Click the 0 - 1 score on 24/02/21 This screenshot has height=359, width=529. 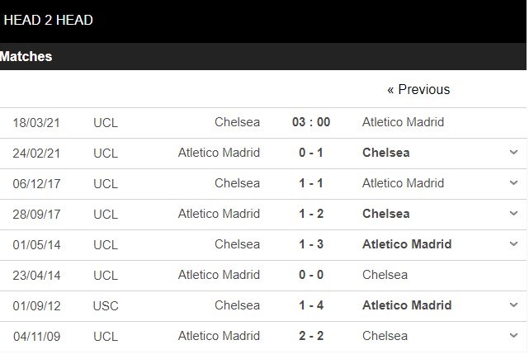click(x=311, y=153)
